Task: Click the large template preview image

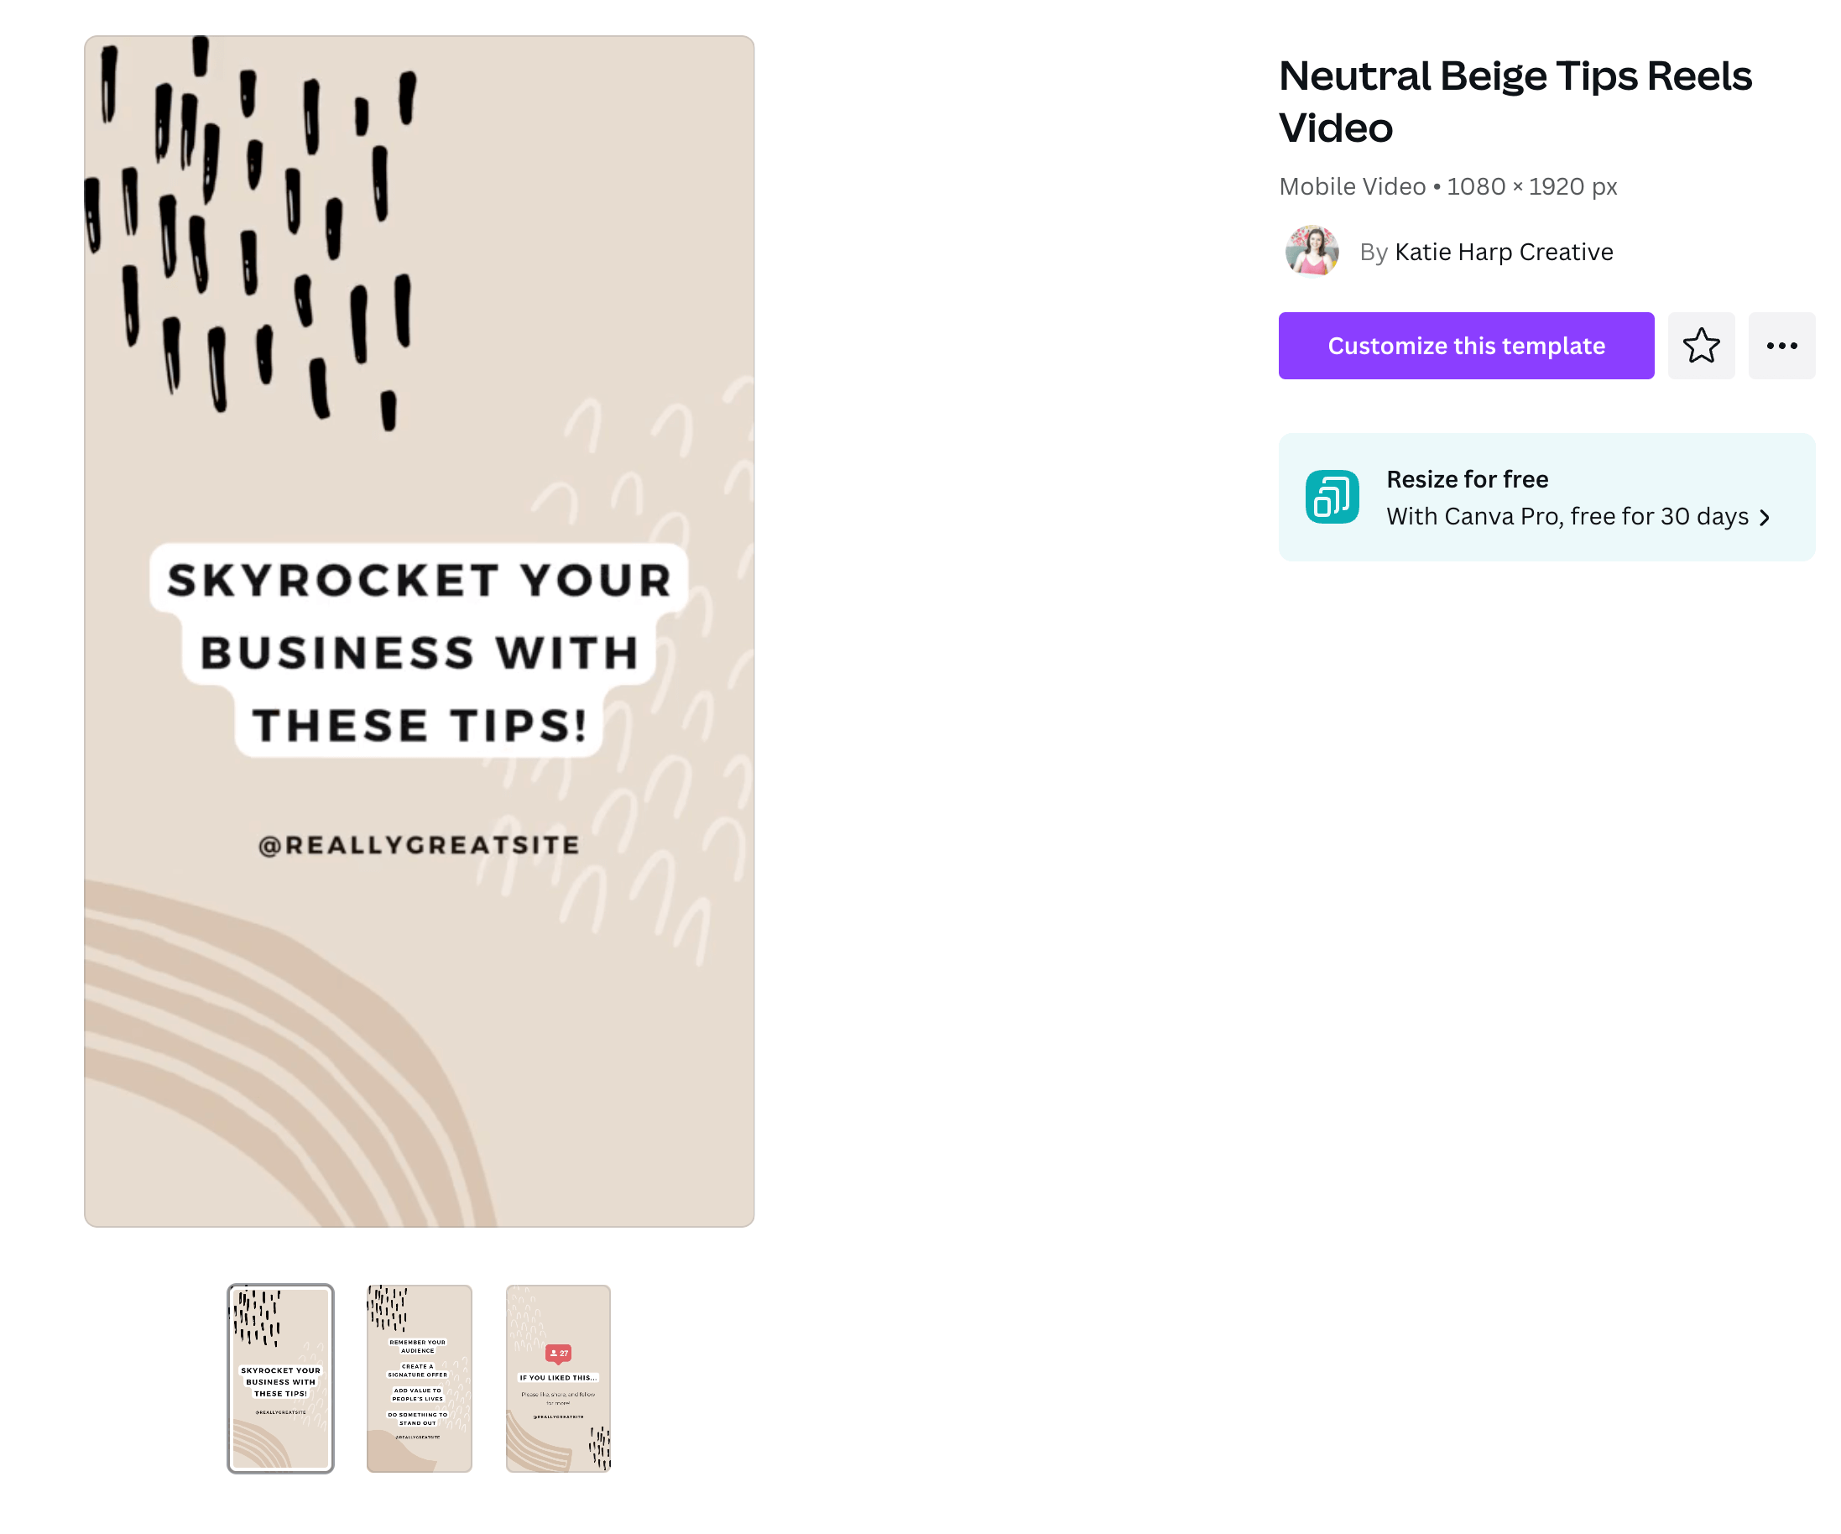Action: point(419,631)
